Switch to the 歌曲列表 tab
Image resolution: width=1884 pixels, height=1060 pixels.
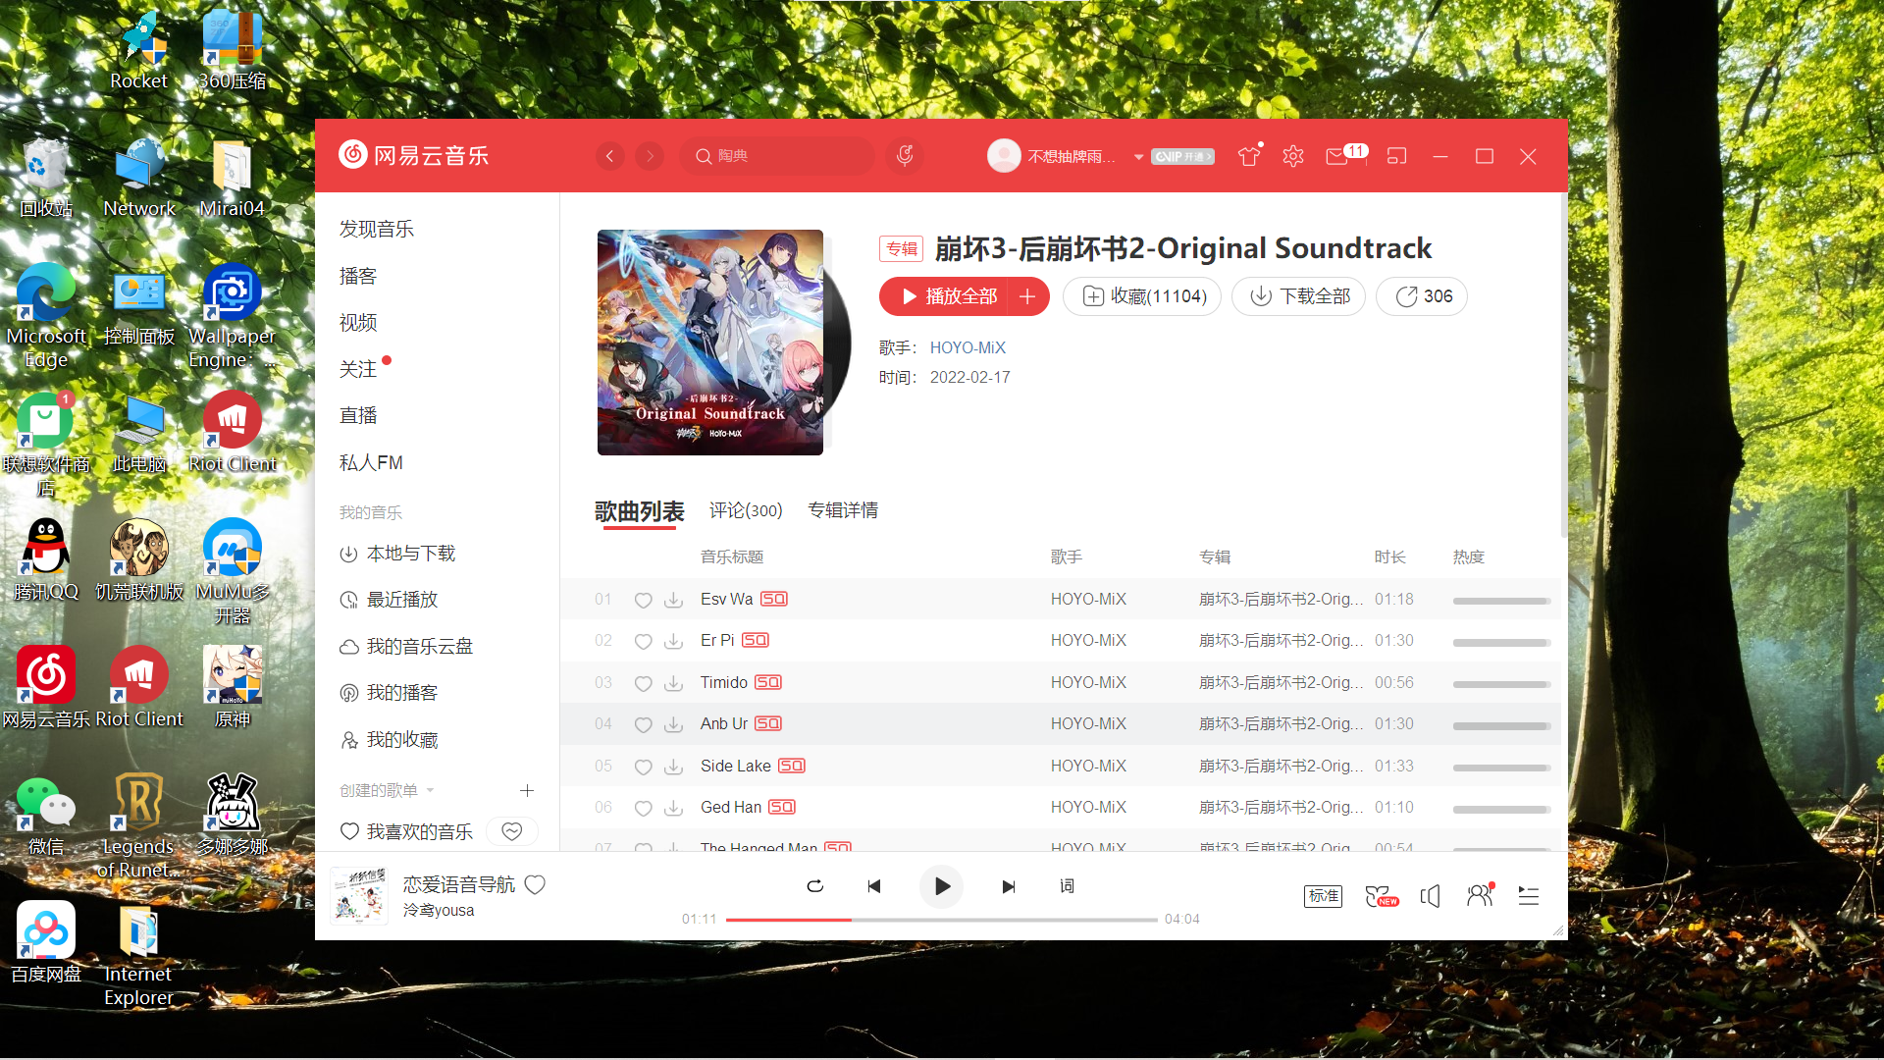tap(639, 511)
